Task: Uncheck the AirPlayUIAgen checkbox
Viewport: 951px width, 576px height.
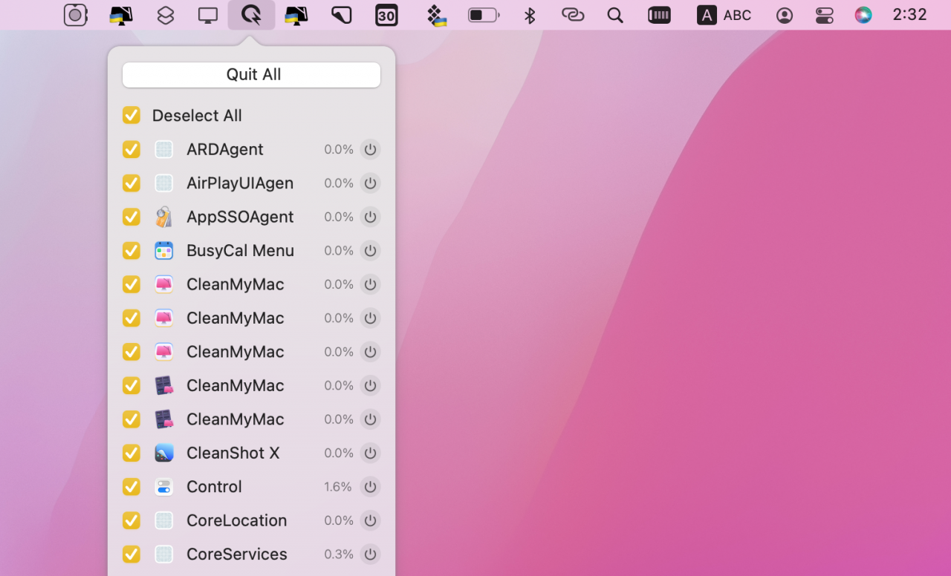Action: (x=132, y=183)
